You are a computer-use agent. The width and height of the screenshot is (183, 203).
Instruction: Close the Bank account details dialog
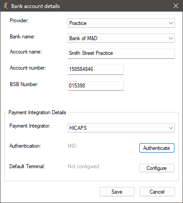click(x=176, y=6)
